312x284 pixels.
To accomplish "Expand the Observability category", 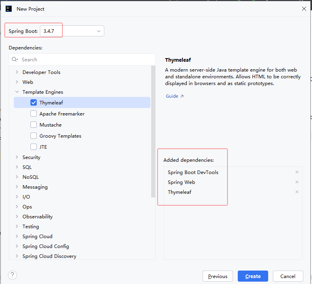I will 17,216.
